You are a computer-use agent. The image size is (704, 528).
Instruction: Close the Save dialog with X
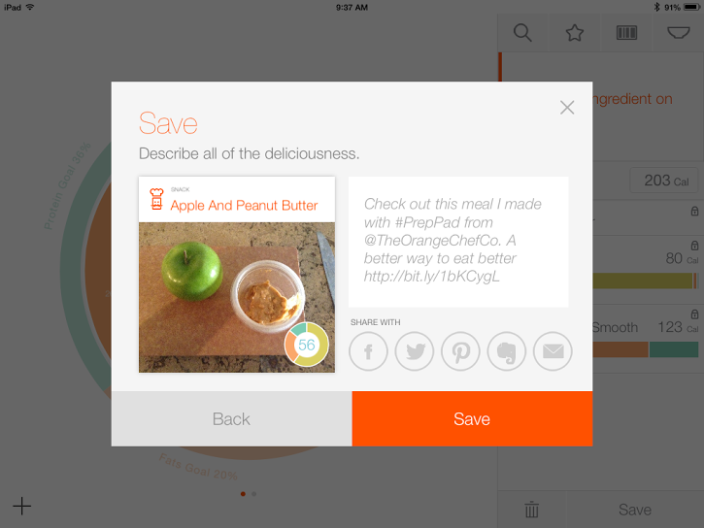(x=567, y=107)
